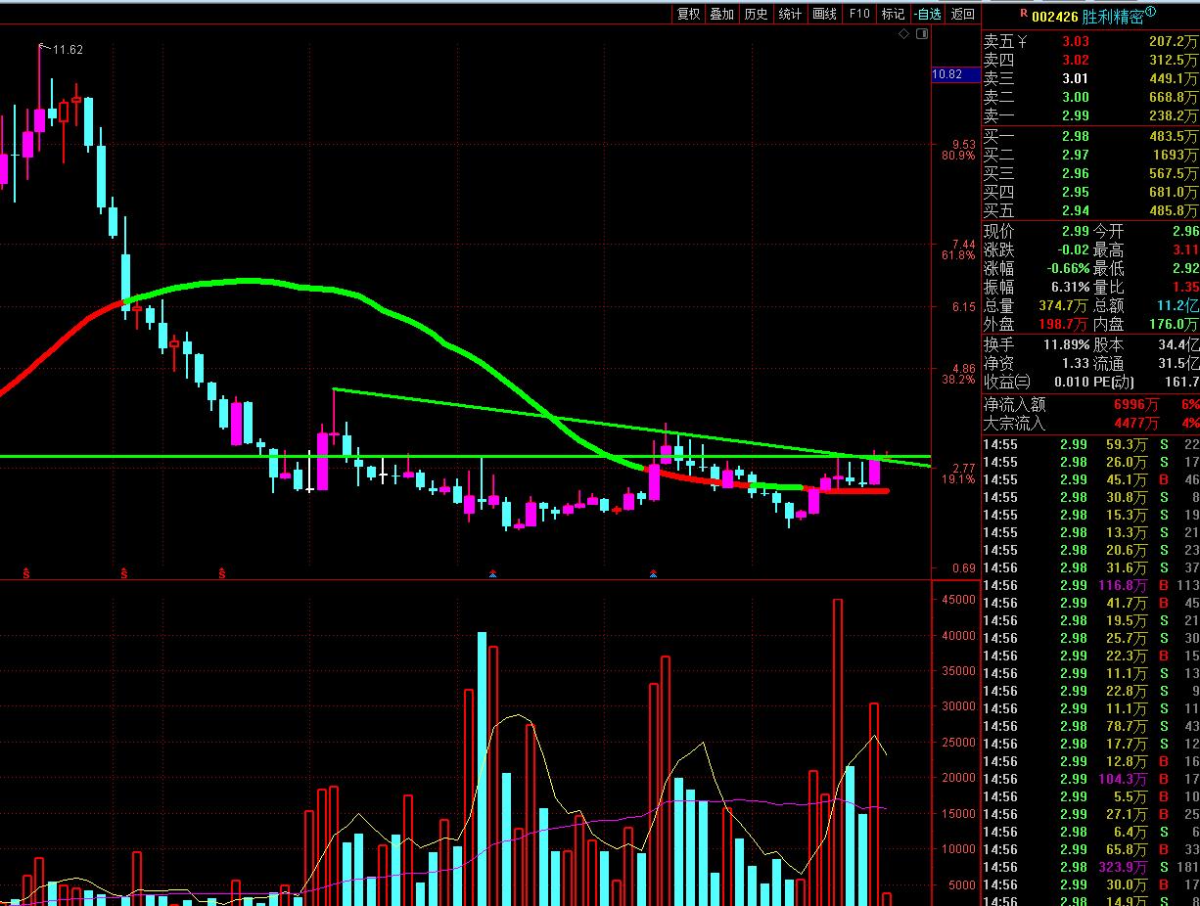Image resolution: width=1200 pixels, height=906 pixels.
Task: Click the 涨跌 -0.02 value
Action: point(1072,249)
